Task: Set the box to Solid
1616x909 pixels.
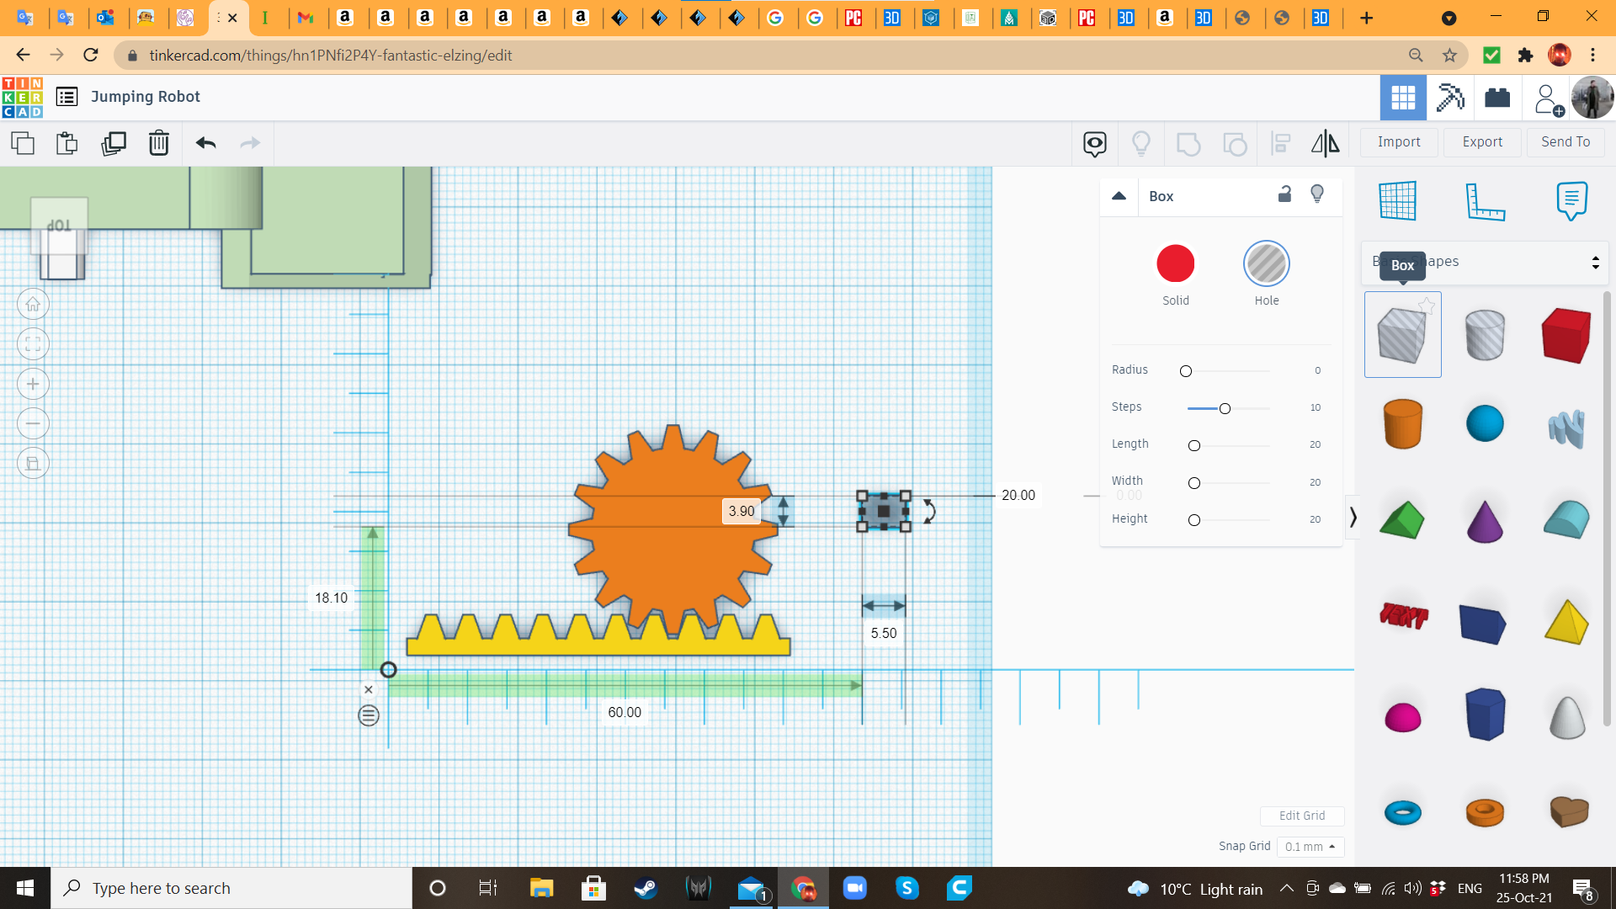Action: click(x=1175, y=264)
